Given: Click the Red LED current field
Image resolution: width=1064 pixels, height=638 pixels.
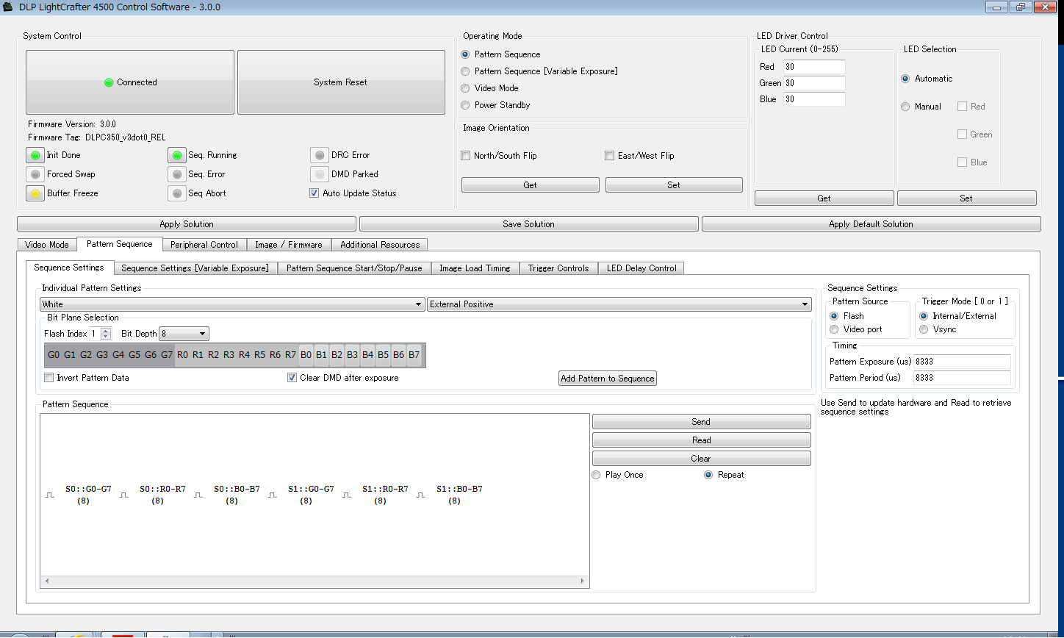Looking at the screenshot, I should point(814,67).
